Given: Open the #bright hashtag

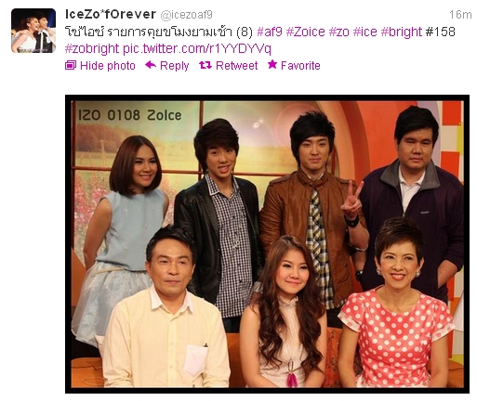Looking at the screenshot, I should [402, 32].
